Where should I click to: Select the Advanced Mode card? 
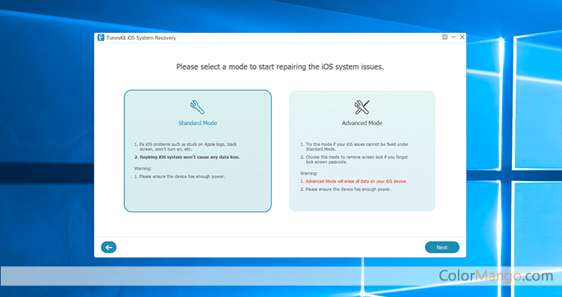coord(362,151)
